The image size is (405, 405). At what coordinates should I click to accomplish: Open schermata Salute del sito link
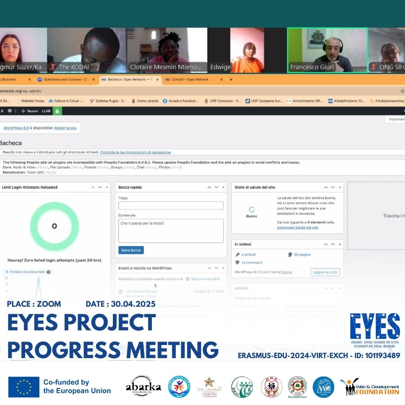point(297,228)
